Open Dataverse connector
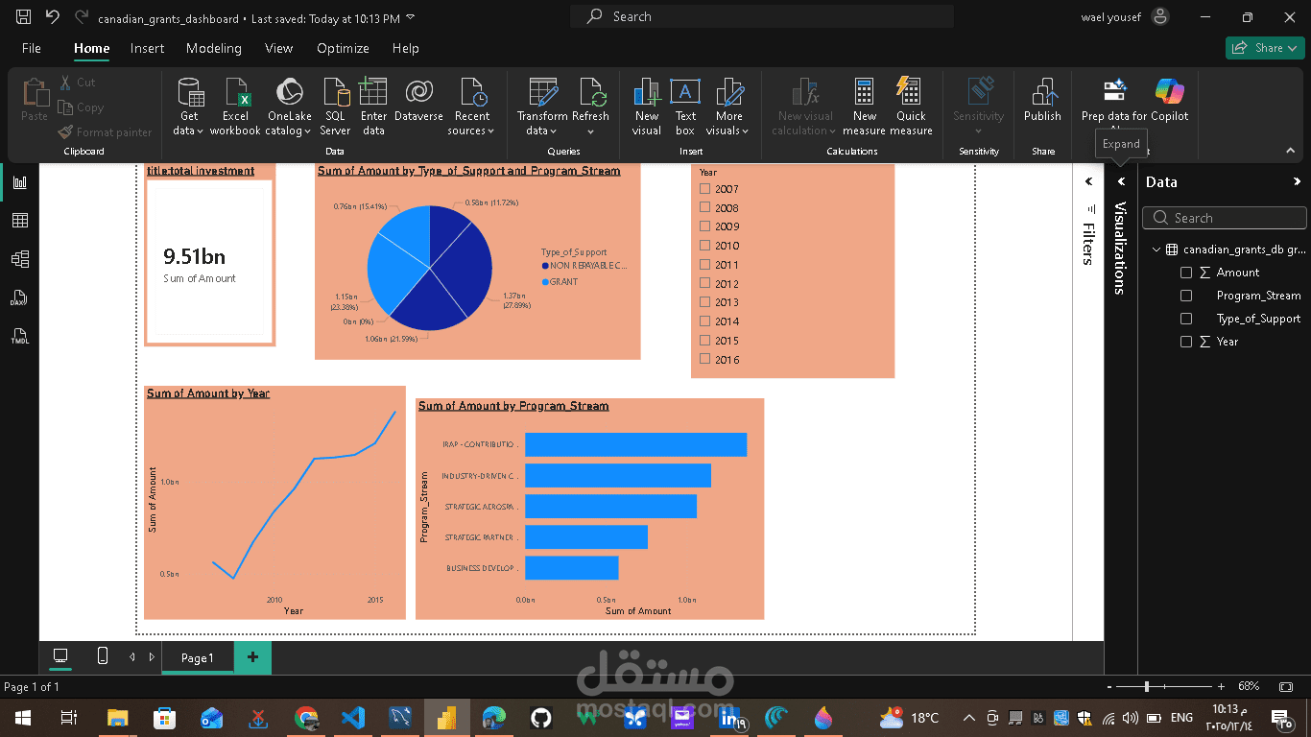The width and height of the screenshot is (1311, 737). 418,100
